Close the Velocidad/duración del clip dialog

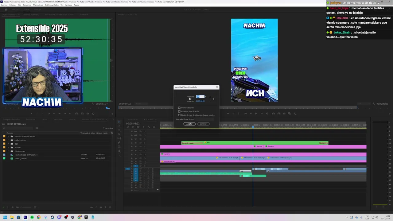(x=217, y=87)
